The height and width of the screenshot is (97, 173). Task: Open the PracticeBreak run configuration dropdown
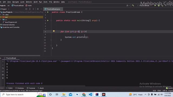click(145, 5)
